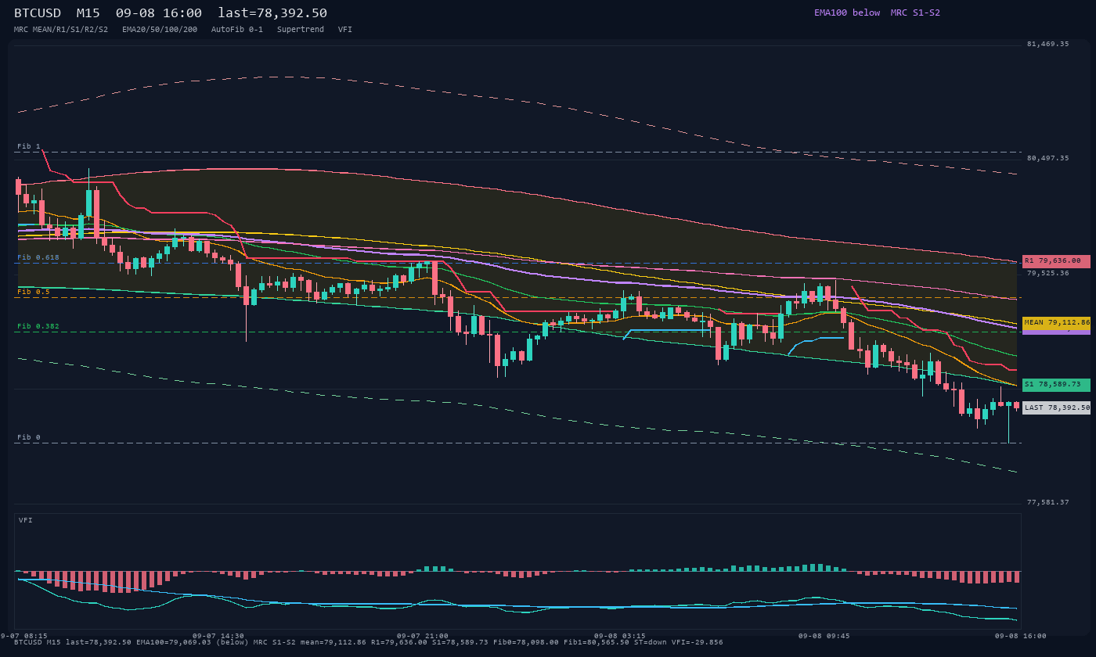This screenshot has height=657, width=1096.
Task: Click the 09-08 03:15 time axis label
Action: (620, 636)
